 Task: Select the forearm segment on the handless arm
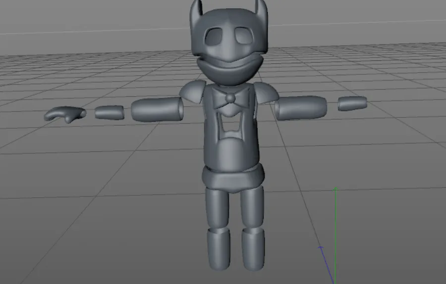(352, 103)
